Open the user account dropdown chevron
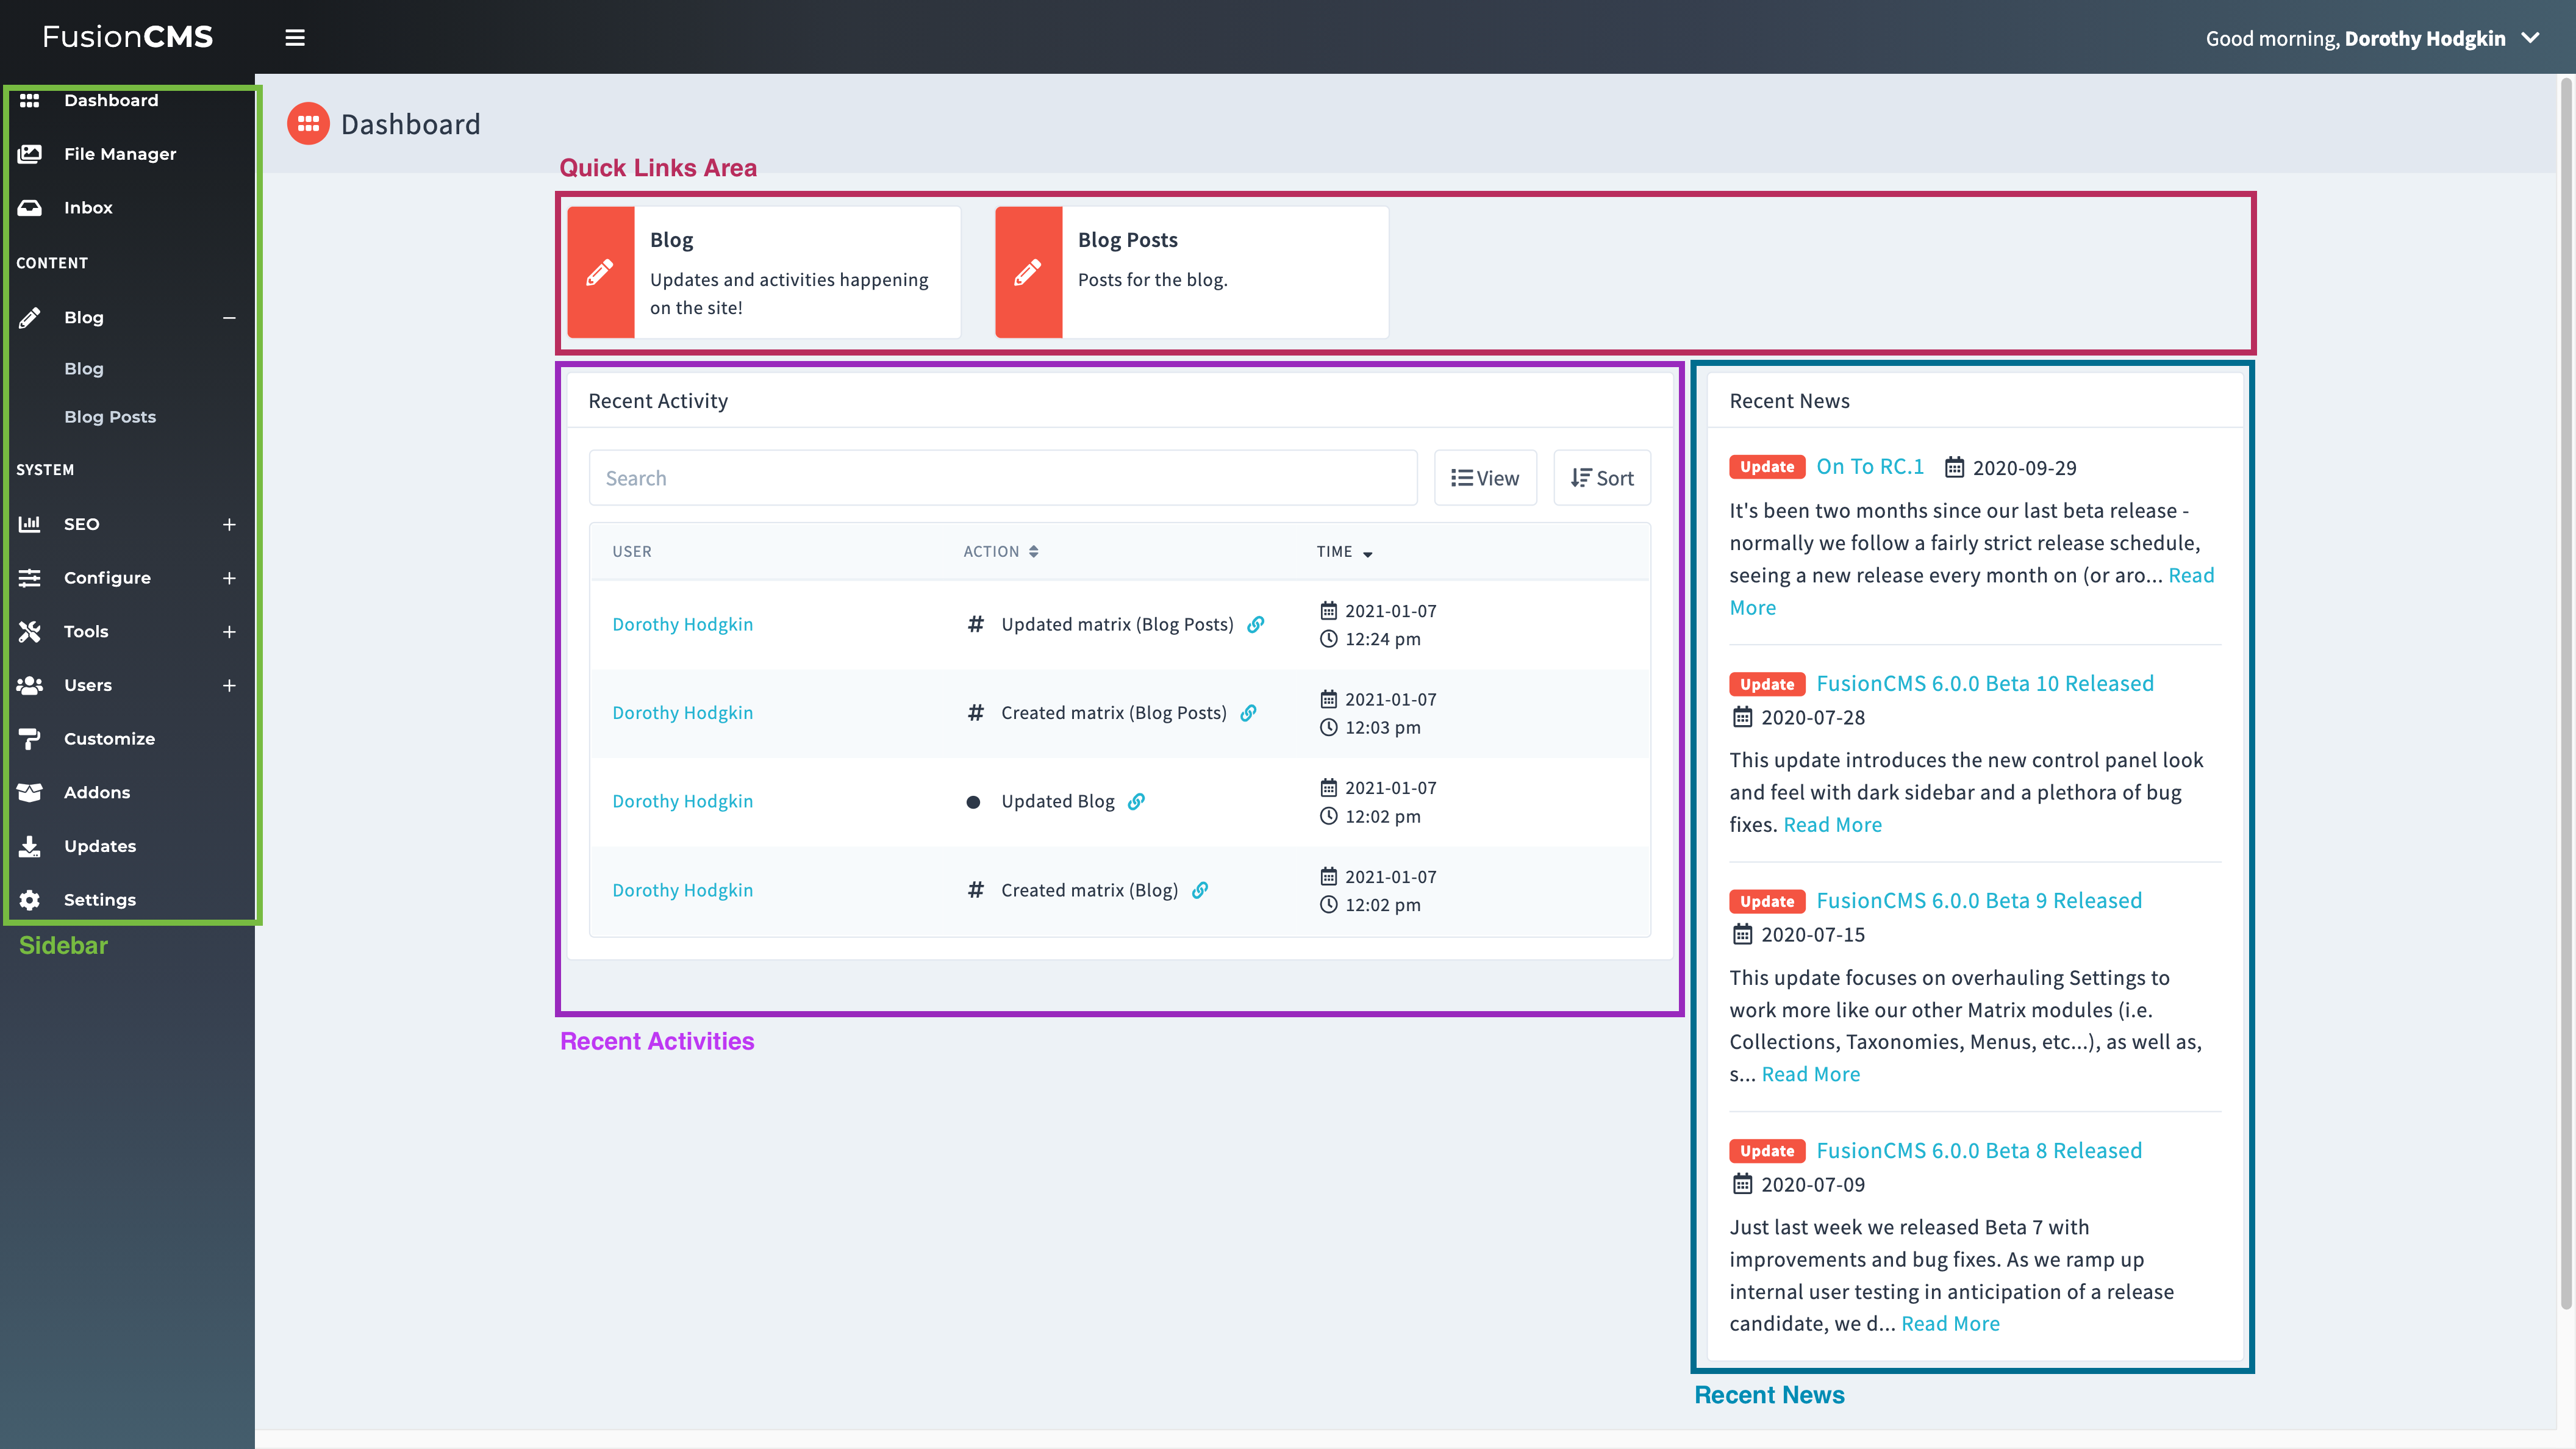 (2531, 38)
